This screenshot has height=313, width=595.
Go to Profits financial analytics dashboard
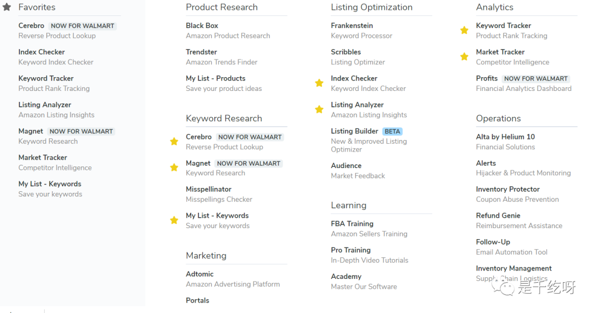(486, 79)
